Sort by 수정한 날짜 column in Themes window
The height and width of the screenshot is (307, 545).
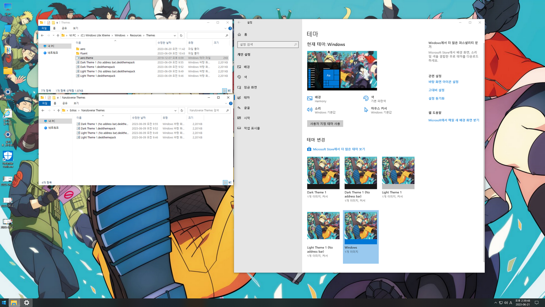[x=164, y=43]
